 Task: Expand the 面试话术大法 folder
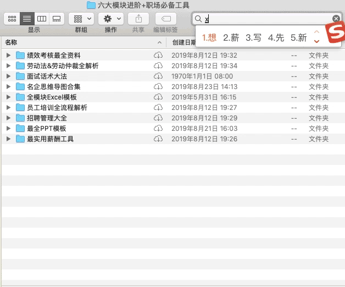click(8, 76)
